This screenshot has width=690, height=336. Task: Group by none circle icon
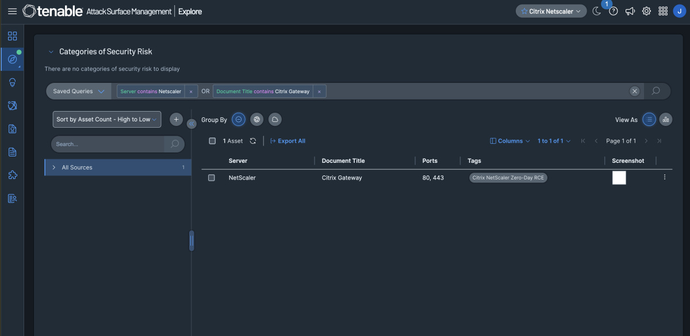coord(239,120)
